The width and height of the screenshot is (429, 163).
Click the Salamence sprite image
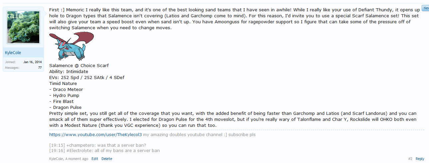[x=72, y=46]
